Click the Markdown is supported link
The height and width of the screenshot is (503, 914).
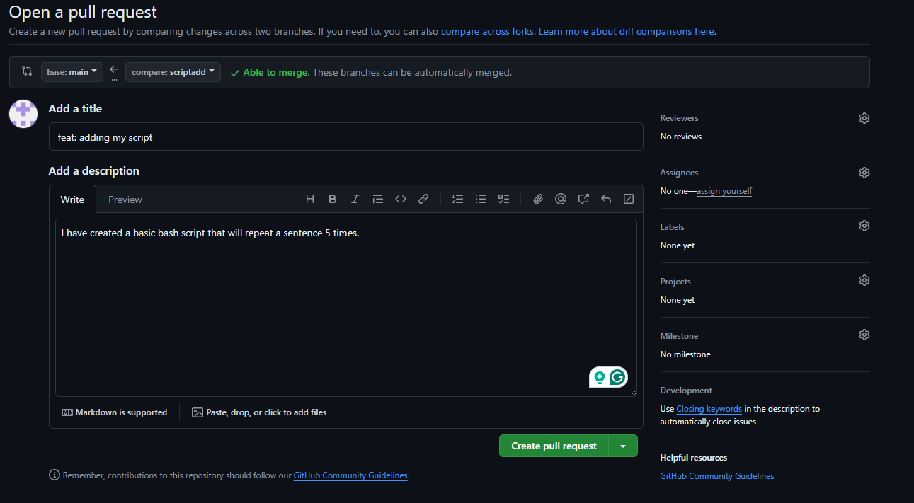coord(115,412)
